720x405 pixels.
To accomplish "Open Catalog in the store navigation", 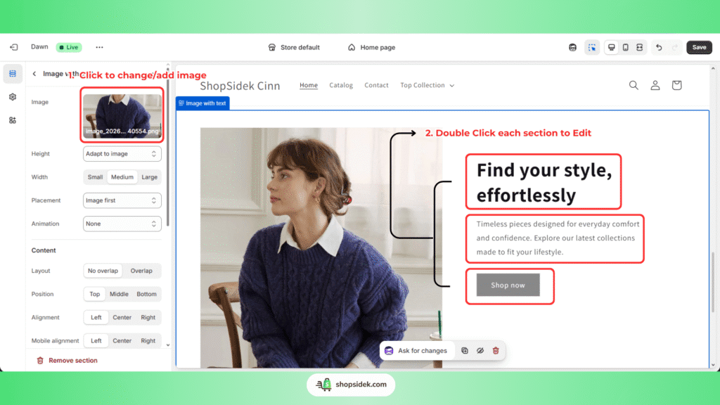I will [341, 85].
